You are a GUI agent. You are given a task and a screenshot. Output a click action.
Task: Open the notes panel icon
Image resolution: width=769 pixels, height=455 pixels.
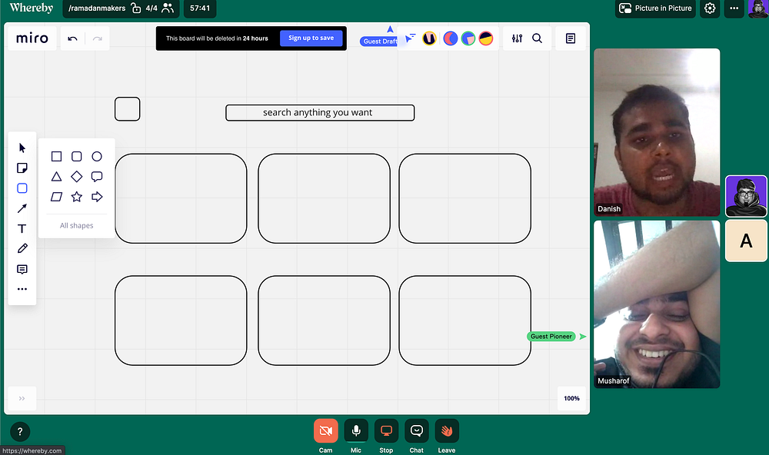[x=571, y=38]
